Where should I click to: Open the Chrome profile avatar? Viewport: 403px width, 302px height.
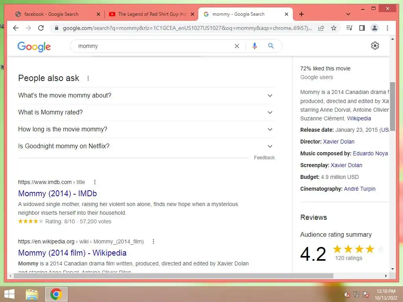click(x=375, y=28)
